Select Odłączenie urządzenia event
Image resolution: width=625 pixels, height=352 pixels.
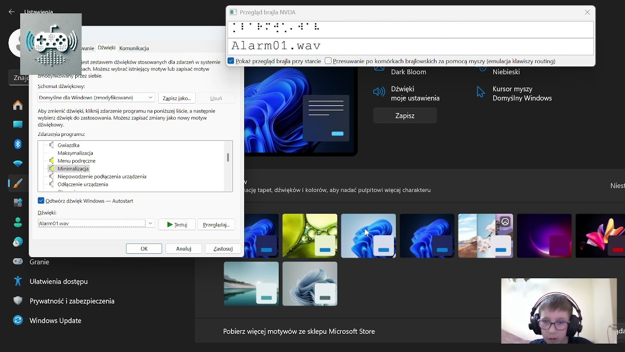[83, 184]
